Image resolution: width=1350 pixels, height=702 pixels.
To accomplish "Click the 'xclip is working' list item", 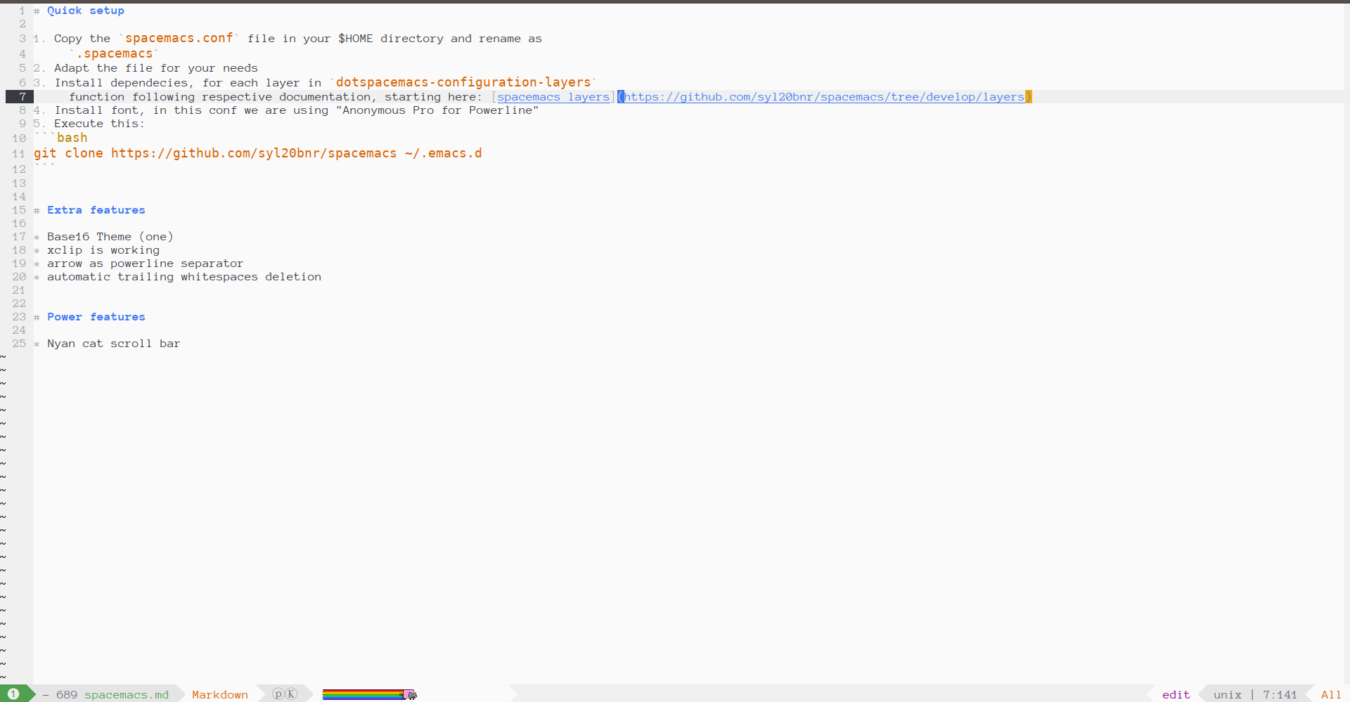I will (103, 250).
